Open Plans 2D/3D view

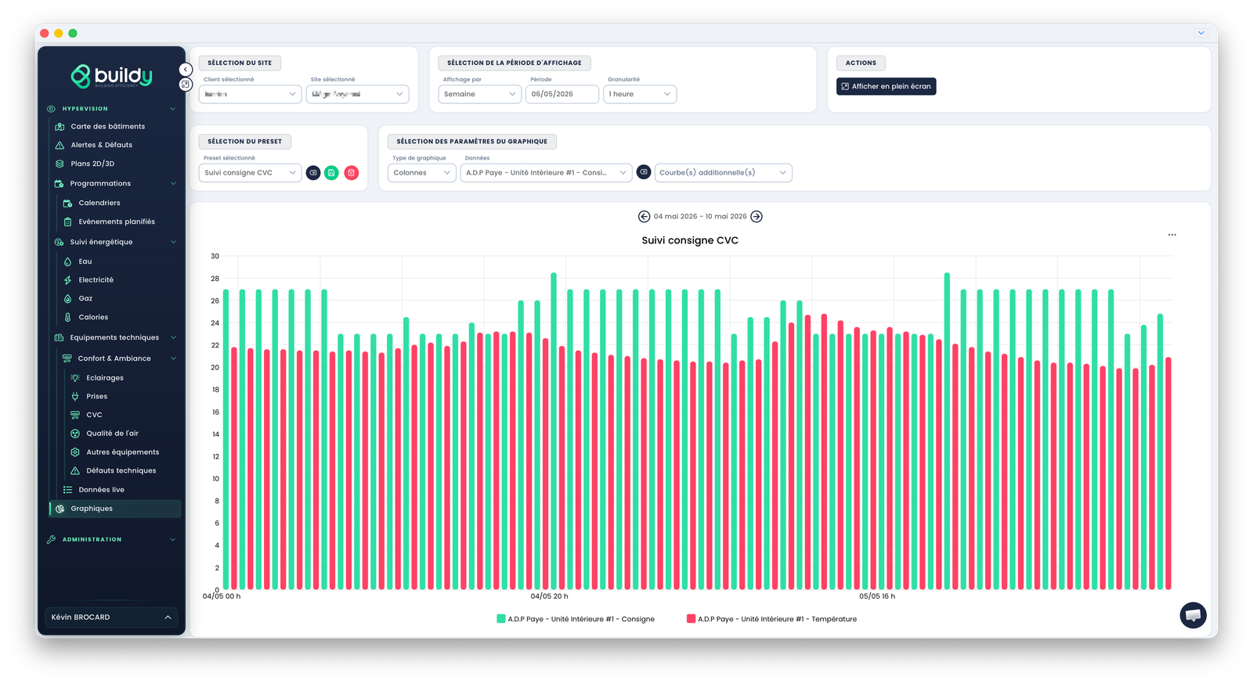click(x=92, y=164)
